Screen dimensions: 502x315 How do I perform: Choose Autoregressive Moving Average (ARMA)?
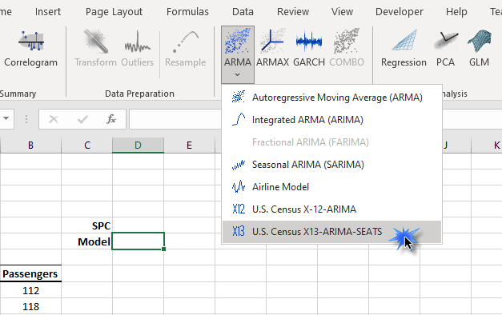pyautogui.click(x=331, y=98)
